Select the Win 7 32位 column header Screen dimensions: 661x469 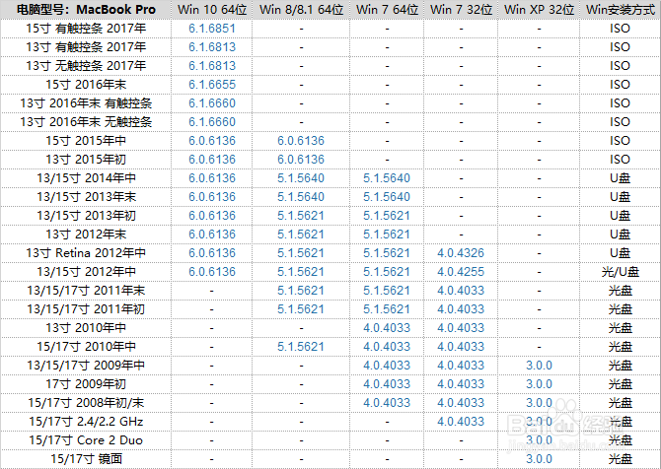tap(461, 10)
